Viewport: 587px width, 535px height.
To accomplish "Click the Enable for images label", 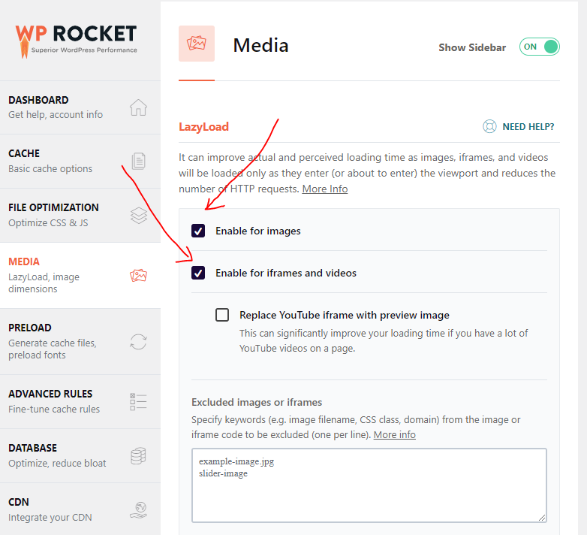I will tap(258, 231).
